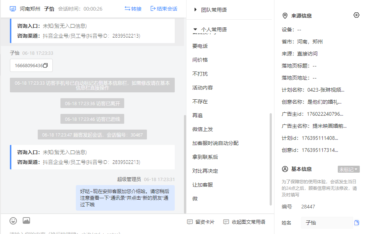Viewport: 366px width, 234px height.
Task: Click the 创意id value 176395117314...
Action: tap(320, 150)
